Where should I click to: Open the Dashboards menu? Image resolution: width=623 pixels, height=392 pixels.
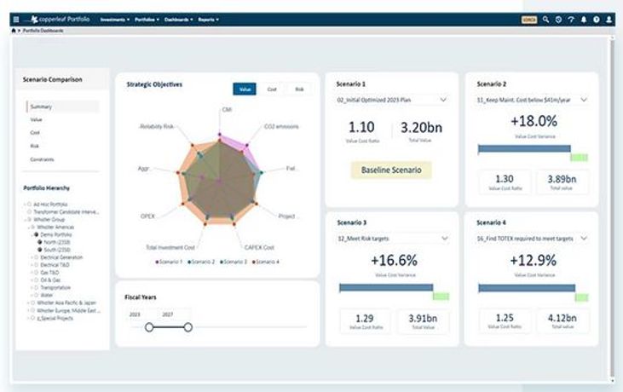tap(178, 20)
